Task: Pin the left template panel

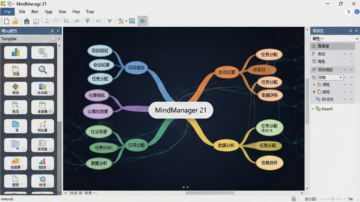Action: point(52,31)
